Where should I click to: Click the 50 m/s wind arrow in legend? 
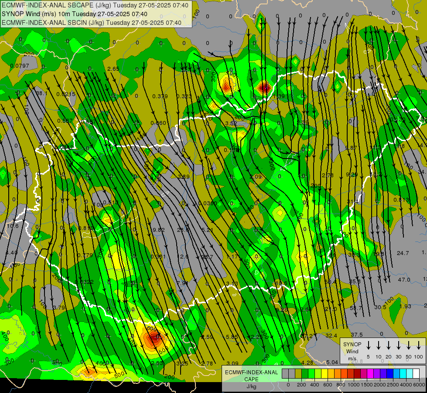pos(409,346)
